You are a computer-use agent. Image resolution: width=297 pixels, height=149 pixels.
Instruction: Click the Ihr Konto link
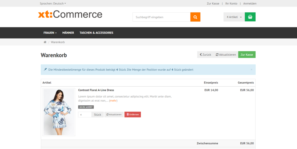click(x=231, y=3)
